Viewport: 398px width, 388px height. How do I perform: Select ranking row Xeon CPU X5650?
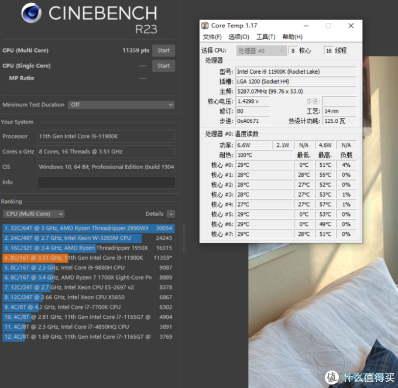coord(88,297)
